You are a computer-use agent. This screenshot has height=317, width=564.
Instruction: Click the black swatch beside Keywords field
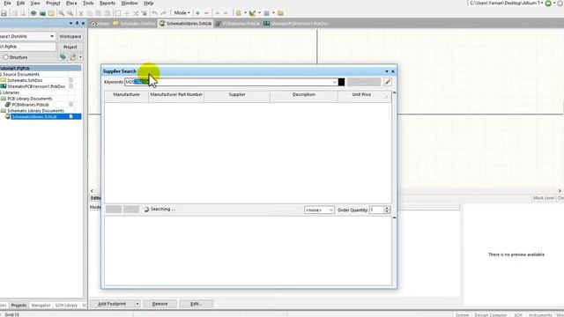point(341,82)
